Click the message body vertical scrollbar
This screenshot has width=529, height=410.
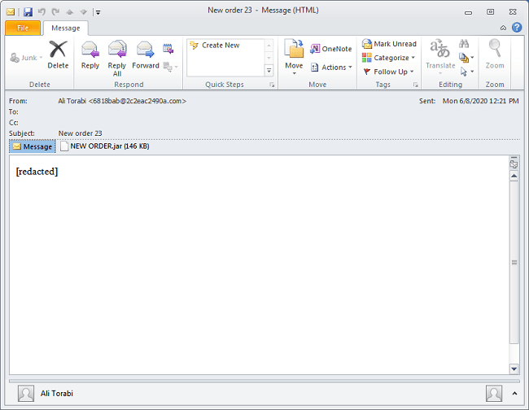[x=514, y=262]
